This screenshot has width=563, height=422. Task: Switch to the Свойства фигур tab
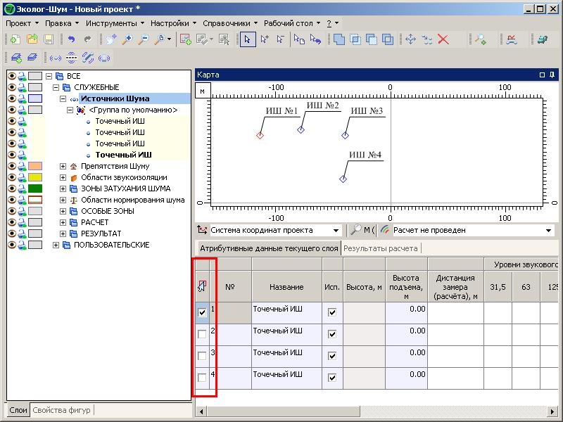63,410
